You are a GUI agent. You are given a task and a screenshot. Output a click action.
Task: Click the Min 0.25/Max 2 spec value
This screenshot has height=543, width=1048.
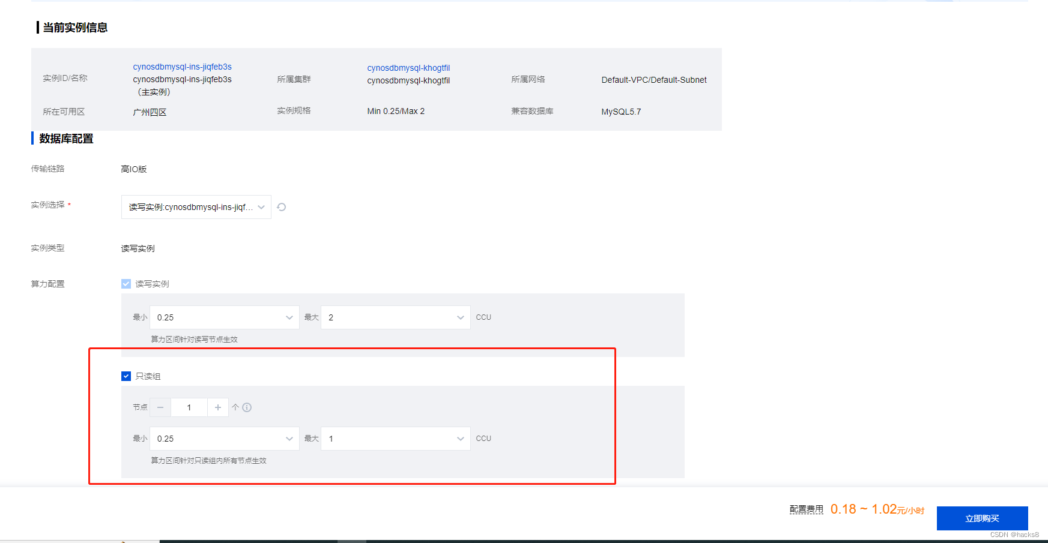coord(396,111)
